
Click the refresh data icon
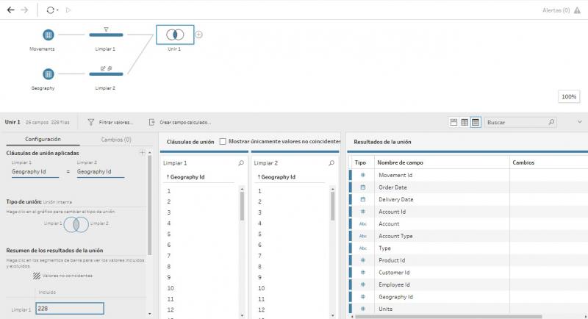[x=50, y=10]
